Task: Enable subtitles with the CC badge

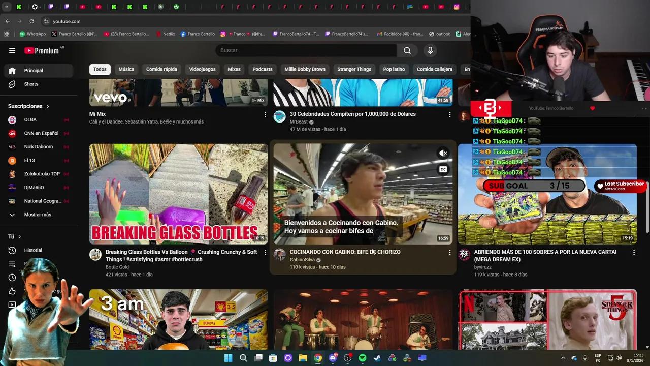Action: click(443, 169)
